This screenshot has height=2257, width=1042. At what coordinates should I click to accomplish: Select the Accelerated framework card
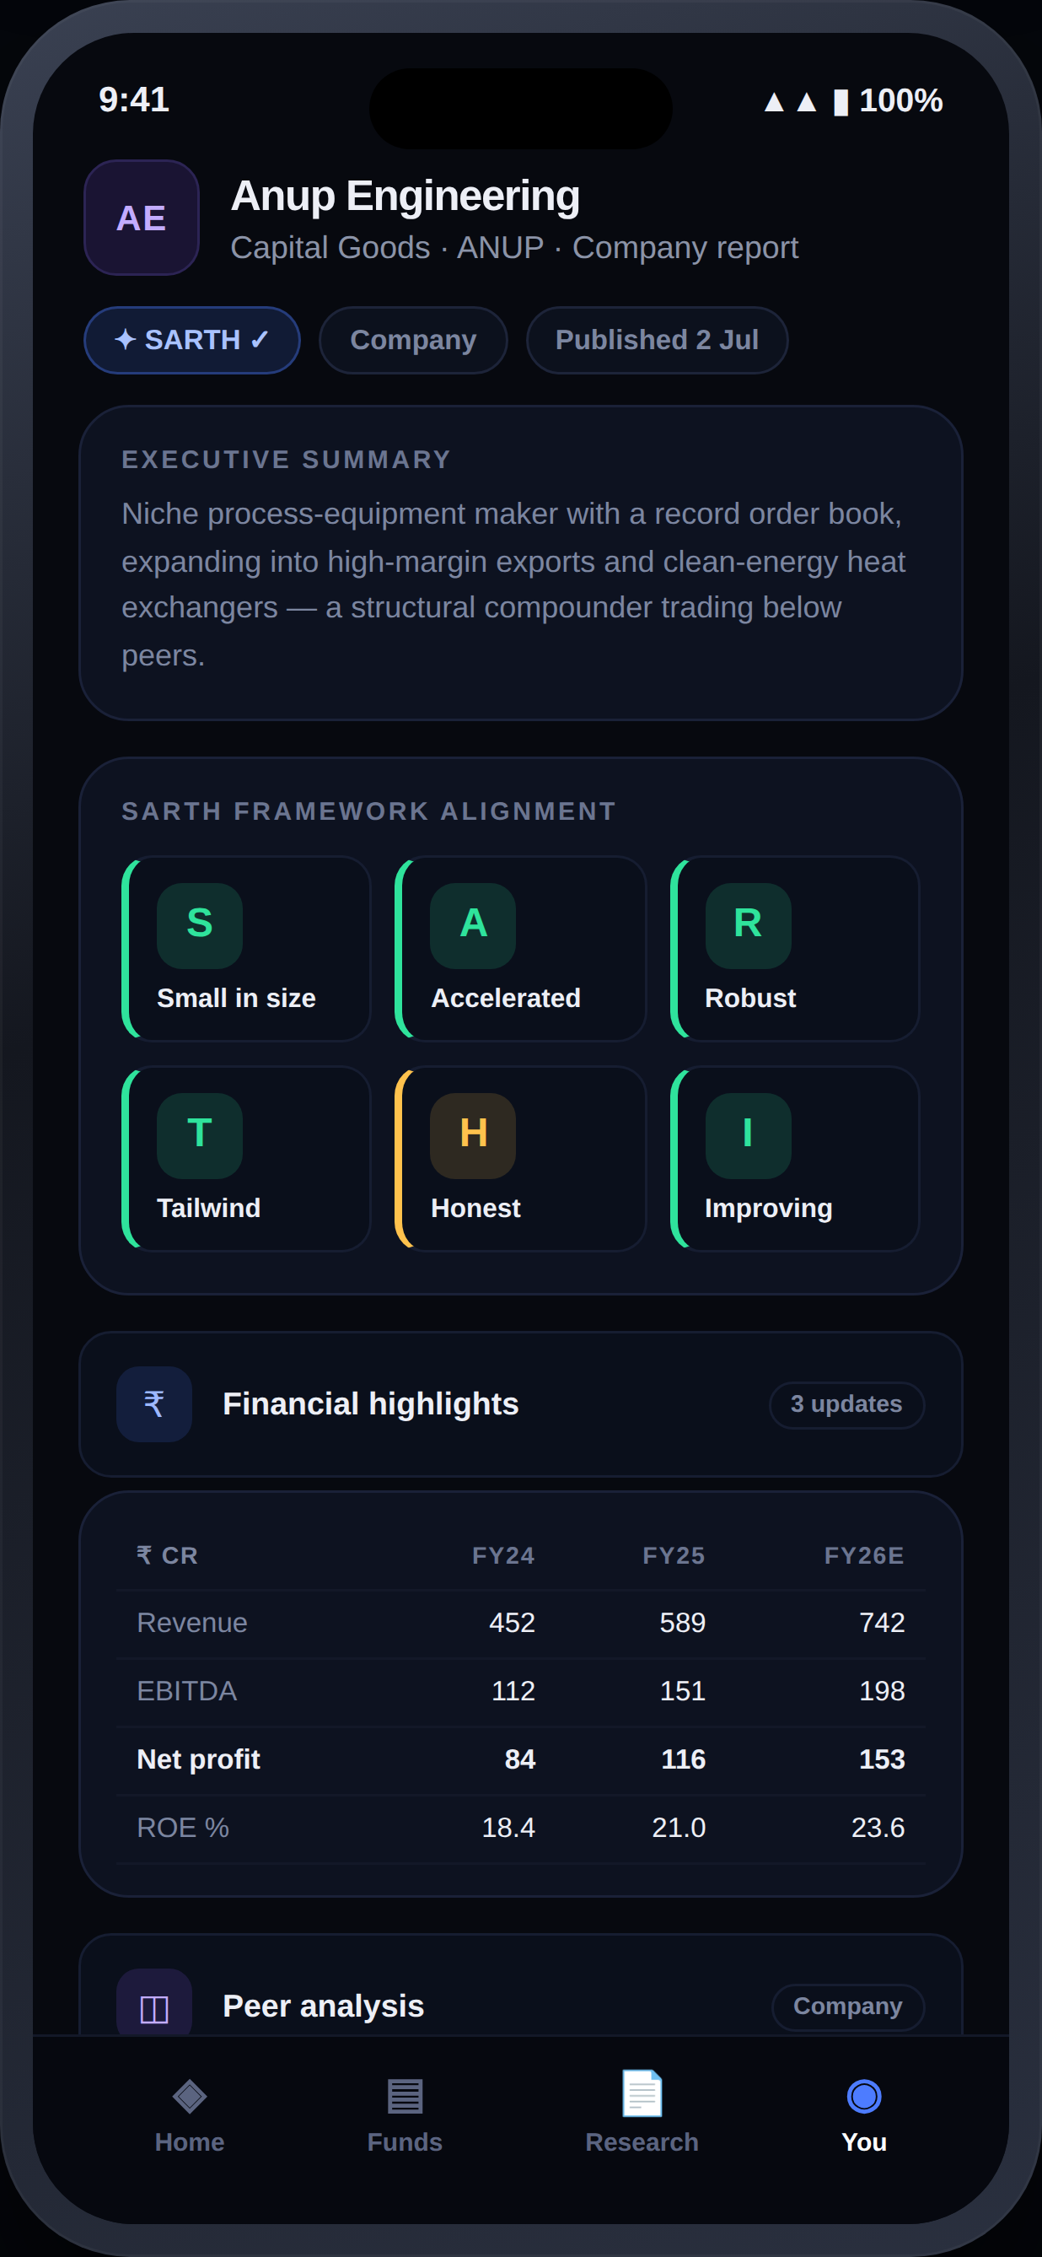521,948
